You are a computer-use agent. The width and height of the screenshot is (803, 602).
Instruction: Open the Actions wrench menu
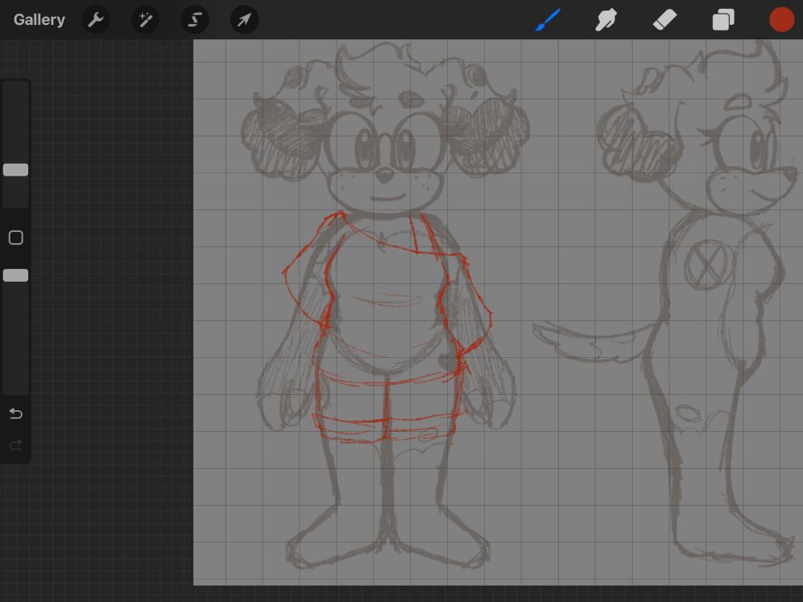click(x=96, y=20)
